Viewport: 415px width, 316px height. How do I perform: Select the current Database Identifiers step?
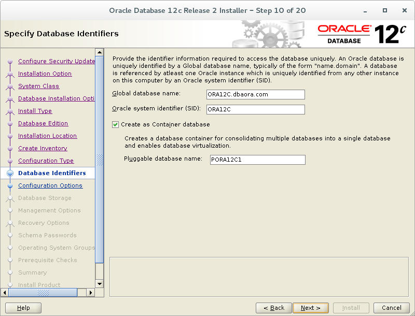[x=52, y=173]
